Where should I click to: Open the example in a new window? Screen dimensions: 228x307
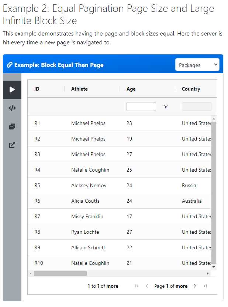[12, 145]
